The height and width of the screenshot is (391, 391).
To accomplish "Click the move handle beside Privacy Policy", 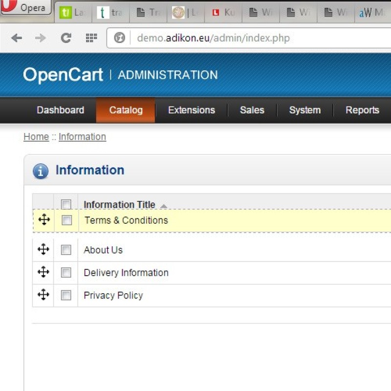I will 43,295.
